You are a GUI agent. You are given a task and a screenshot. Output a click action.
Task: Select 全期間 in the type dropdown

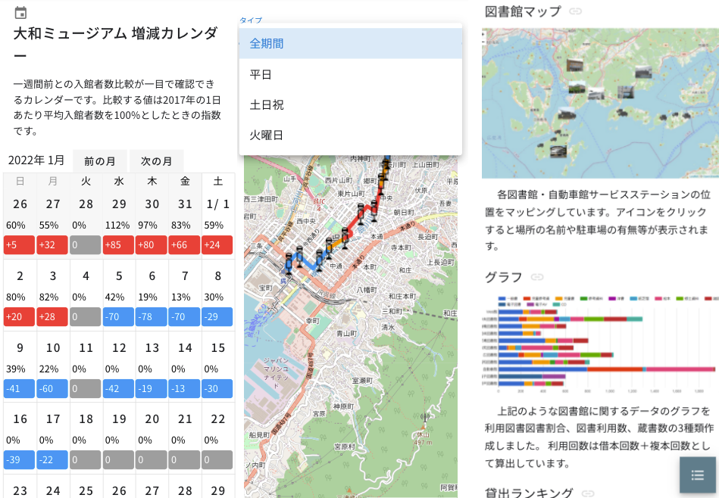(350, 44)
